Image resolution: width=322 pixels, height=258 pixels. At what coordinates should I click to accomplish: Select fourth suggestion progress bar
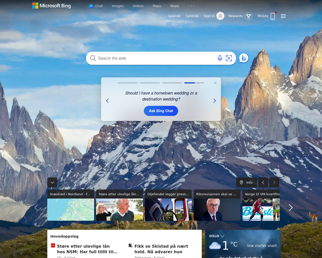(x=194, y=83)
